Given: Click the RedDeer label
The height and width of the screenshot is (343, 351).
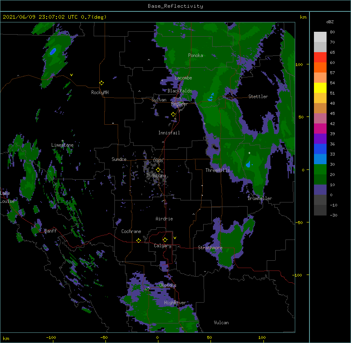Looking at the screenshot, I should tap(179, 104).
